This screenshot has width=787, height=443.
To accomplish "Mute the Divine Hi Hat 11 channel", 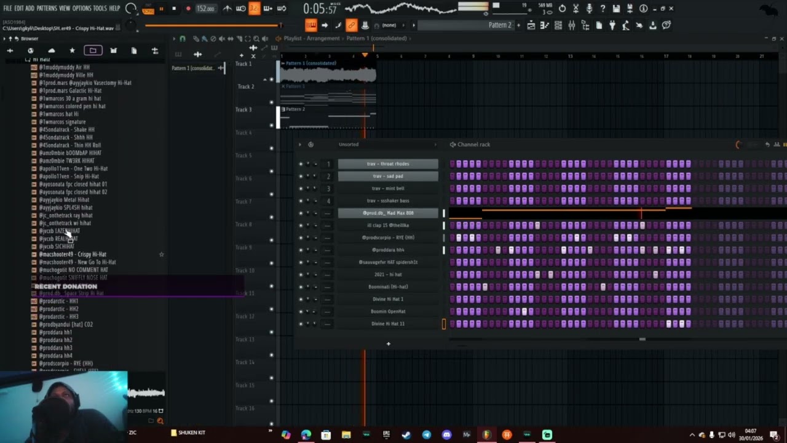I will pyautogui.click(x=301, y=324).
